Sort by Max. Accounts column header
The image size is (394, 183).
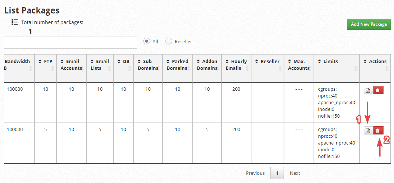point(299,65)
